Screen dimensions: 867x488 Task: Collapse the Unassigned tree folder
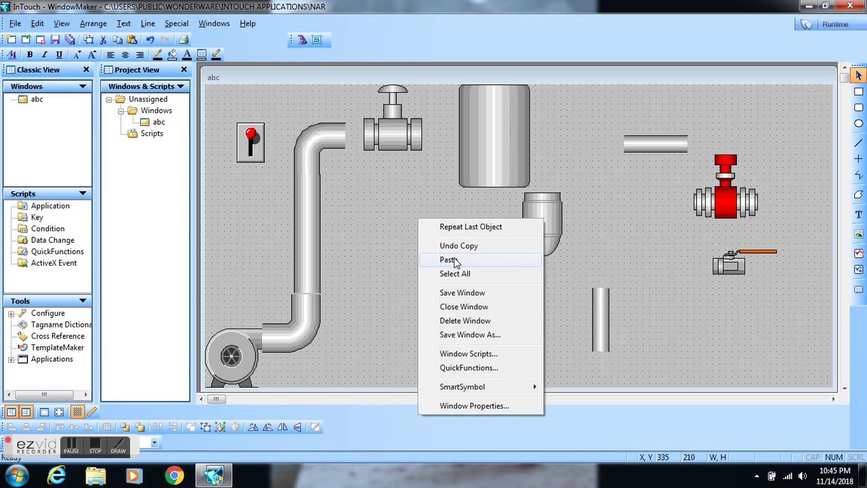[x=109, y=100]
